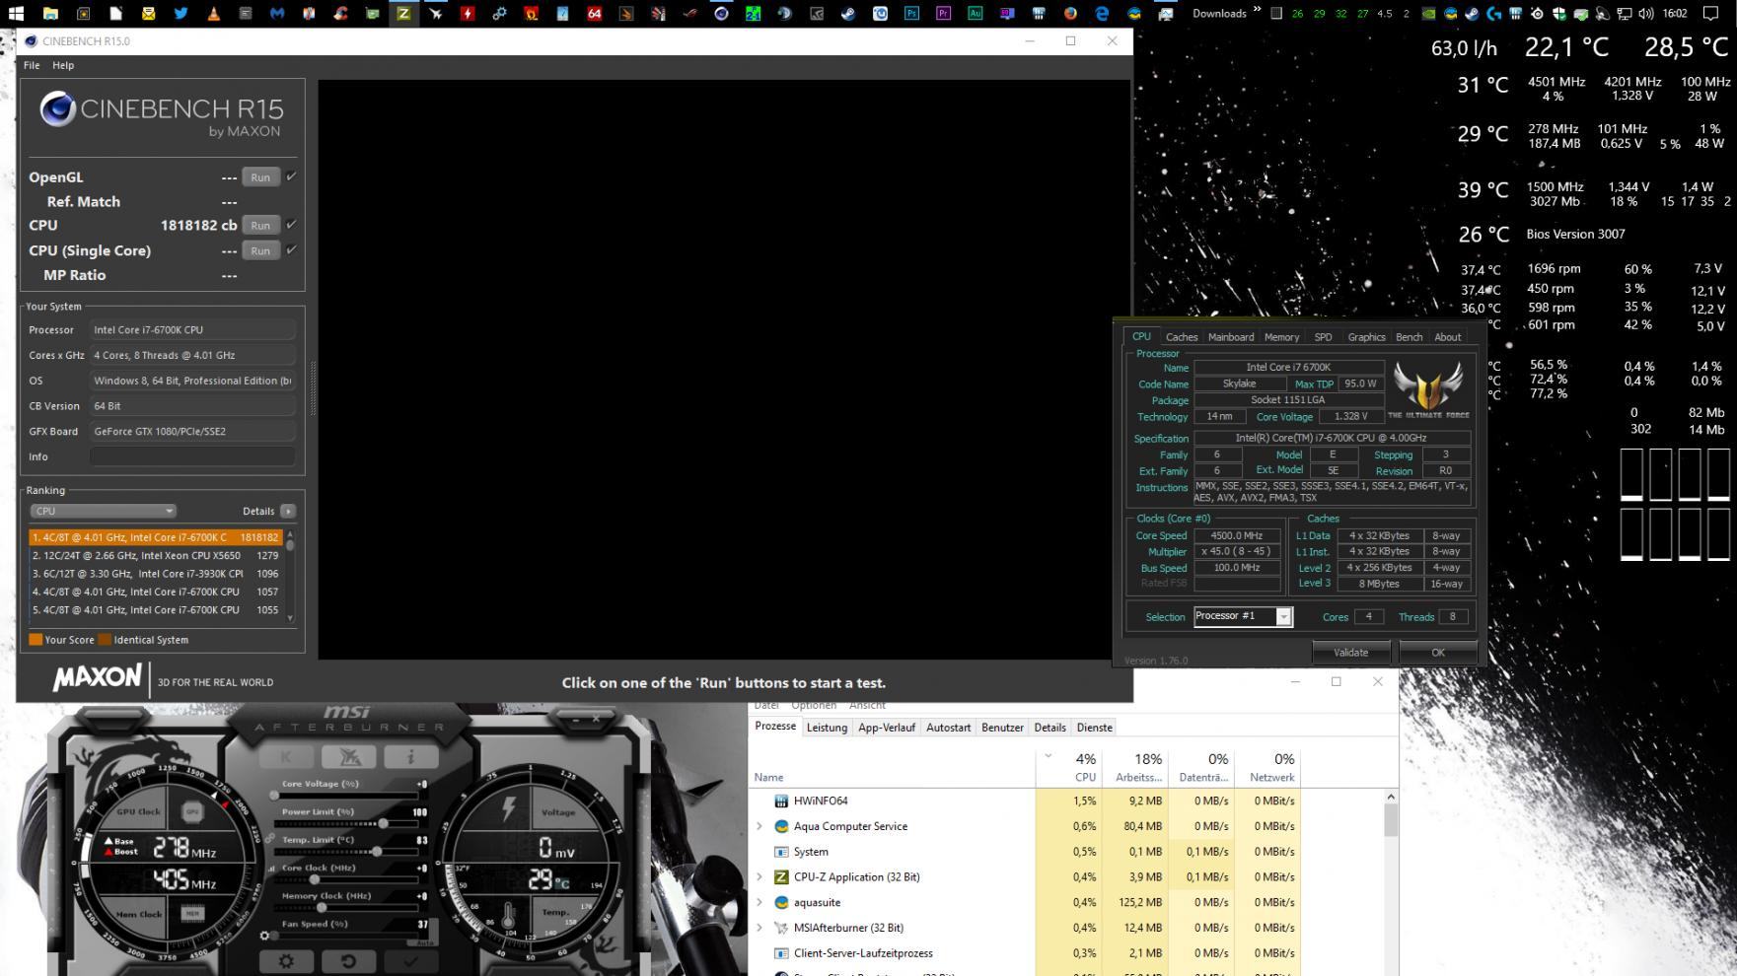
Task: Switch to Task Manager App-Verlauf tab
Action: pos(887,728)
